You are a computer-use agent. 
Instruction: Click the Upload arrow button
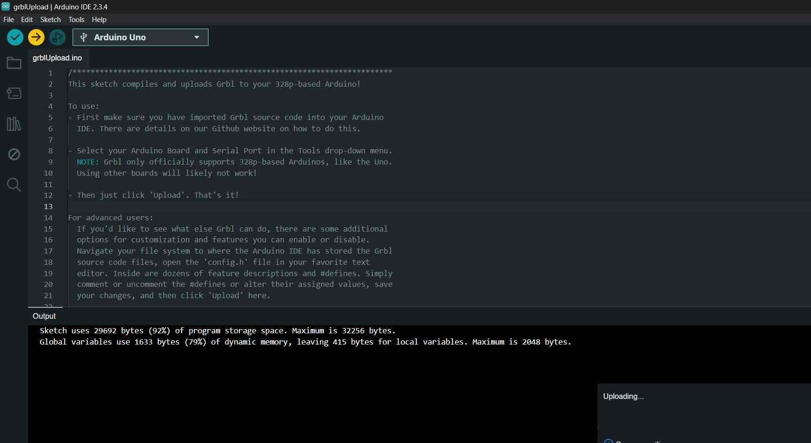click(36, 37)
